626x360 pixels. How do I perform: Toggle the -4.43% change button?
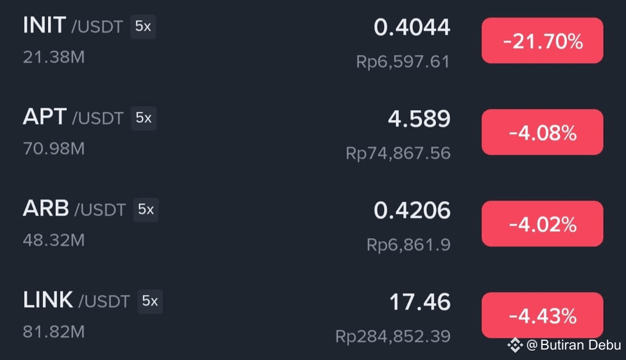[542, 315]
